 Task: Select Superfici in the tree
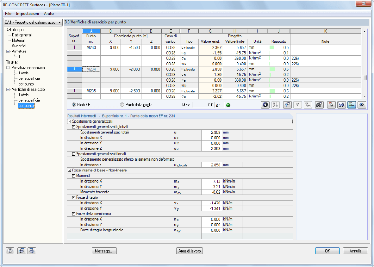(x=19, y=46)
